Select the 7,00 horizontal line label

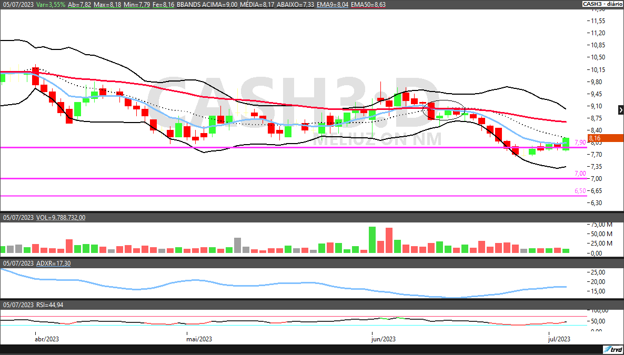(x=580, y=174)
